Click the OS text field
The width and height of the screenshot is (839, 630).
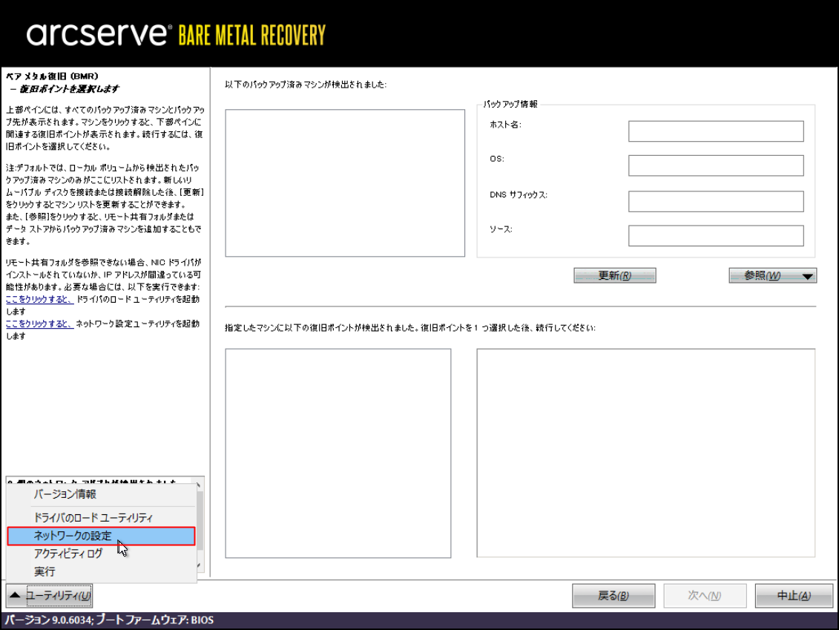point(715,165)
